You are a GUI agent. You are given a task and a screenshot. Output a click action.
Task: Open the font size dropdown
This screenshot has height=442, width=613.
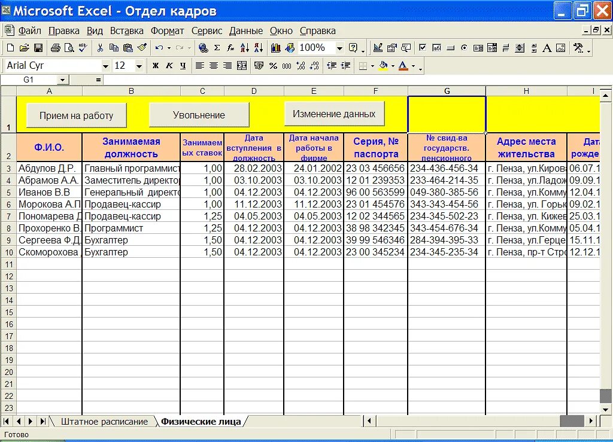tap(139, 66)
